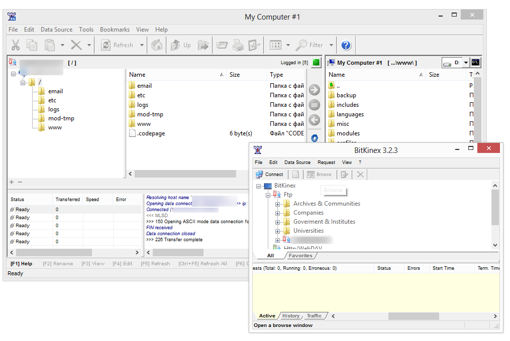Open the Request menu in BitKinex
The width and height of the screenshot is (510, 341).
326,162
